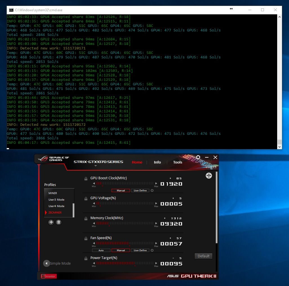Click cmd window scrollbar up arrow
Screen dimensions: 289x286
[x=280, y=17]
